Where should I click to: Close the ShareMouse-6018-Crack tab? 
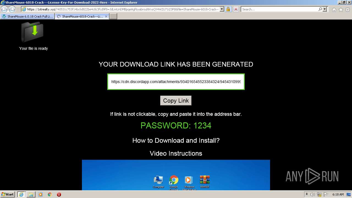[x=106, y=16]
